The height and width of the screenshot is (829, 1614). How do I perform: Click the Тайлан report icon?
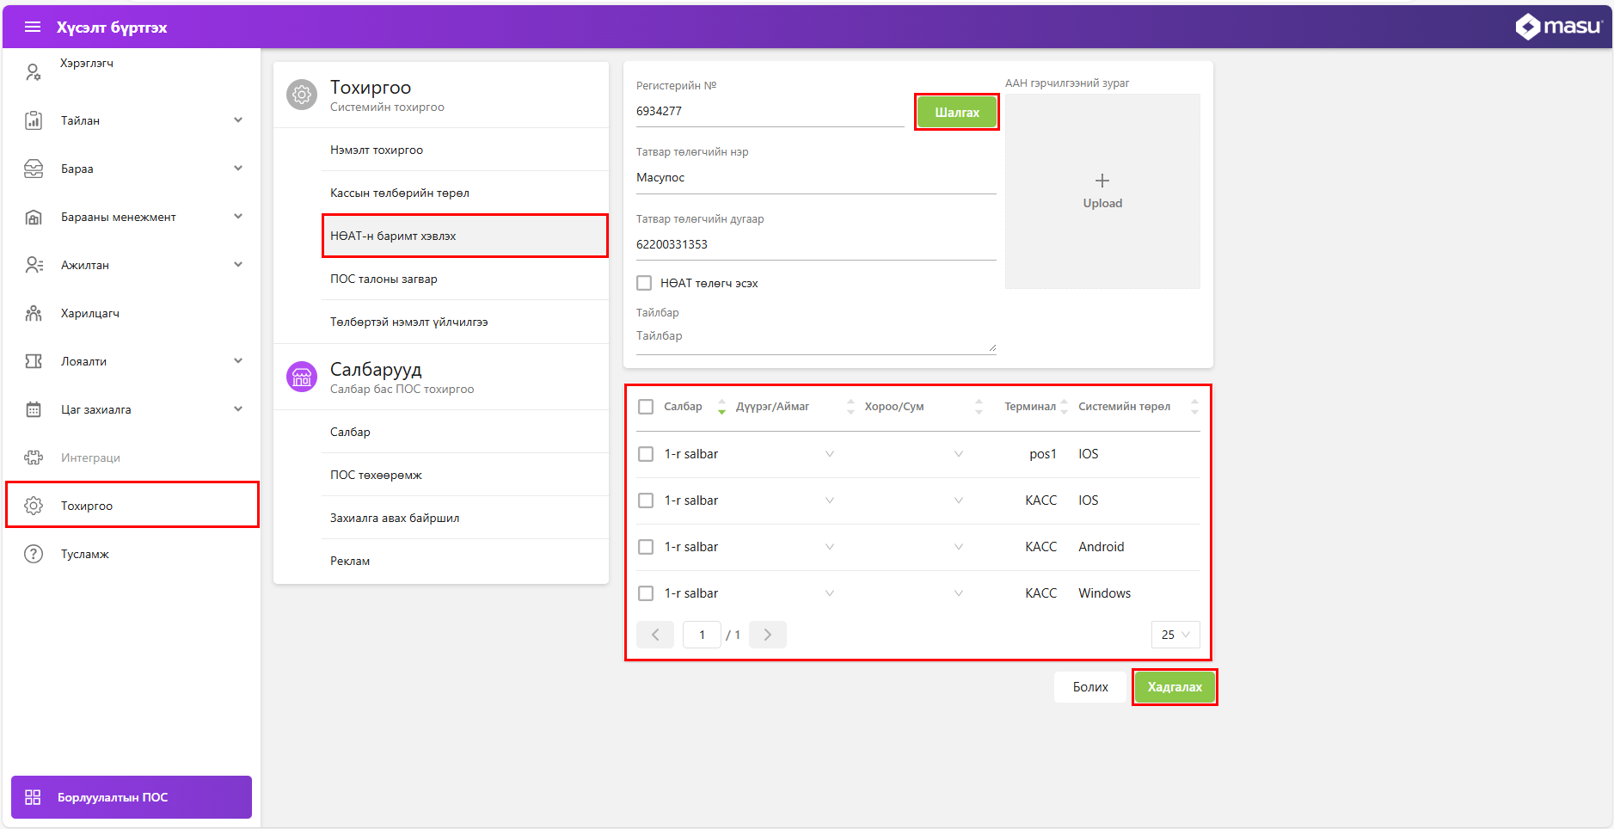34,120
